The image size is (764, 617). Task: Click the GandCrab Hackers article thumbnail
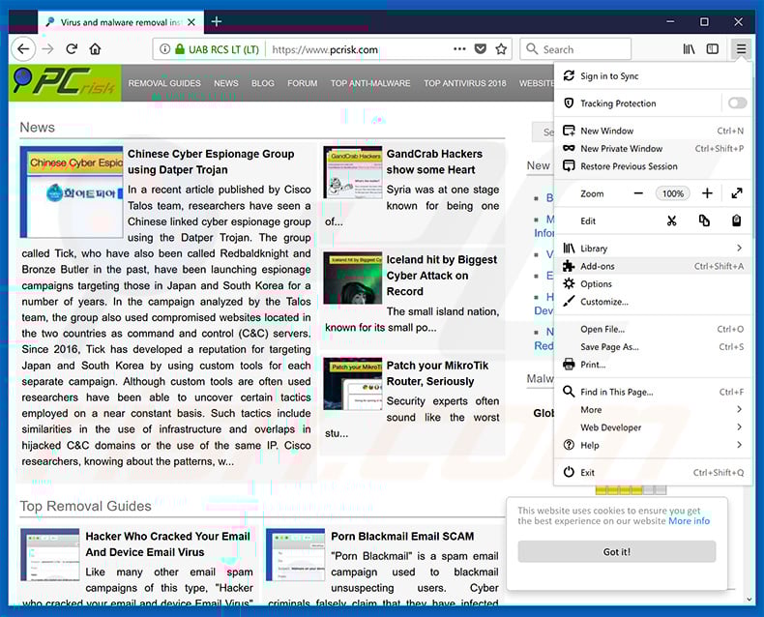pyautogui.click(x=353, y=172)
